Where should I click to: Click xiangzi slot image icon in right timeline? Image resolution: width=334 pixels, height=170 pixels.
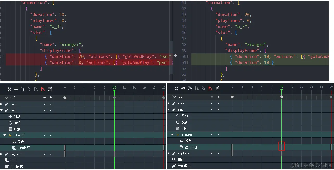click(x=178, y=135)
